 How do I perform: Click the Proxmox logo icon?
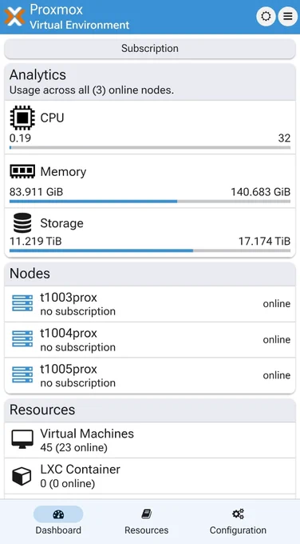pos(14,16)
